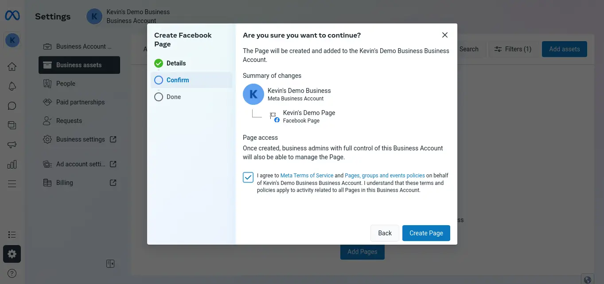Open the Inbox chat bubble icon

[12, 106]
